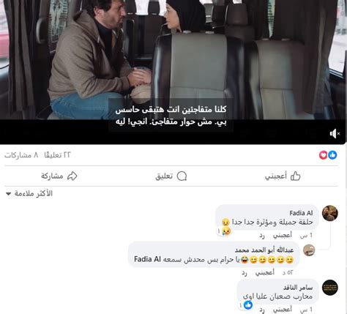Open Fadia Al's profile picture
The width and height of the screenshot is (347, 314).
pos(330,213)
